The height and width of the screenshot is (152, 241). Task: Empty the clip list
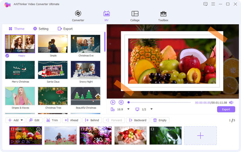[x=160, y=120]
